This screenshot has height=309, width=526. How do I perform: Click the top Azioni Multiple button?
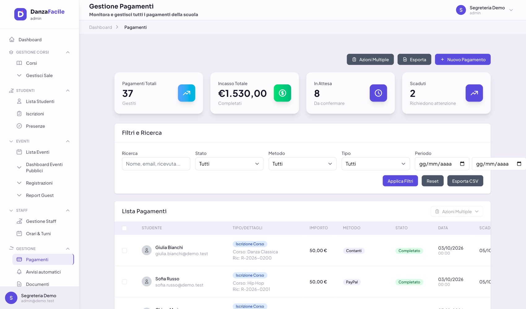[x=370, y=59]
